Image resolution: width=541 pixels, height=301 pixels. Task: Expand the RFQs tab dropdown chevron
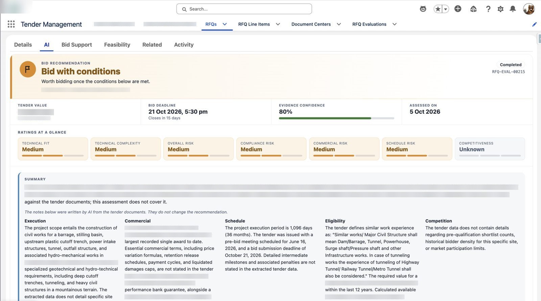point(225,24)
